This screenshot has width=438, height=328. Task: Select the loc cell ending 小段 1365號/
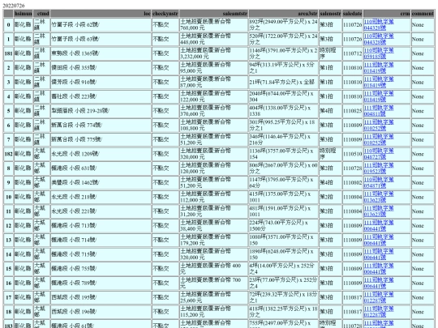point(101,53)
